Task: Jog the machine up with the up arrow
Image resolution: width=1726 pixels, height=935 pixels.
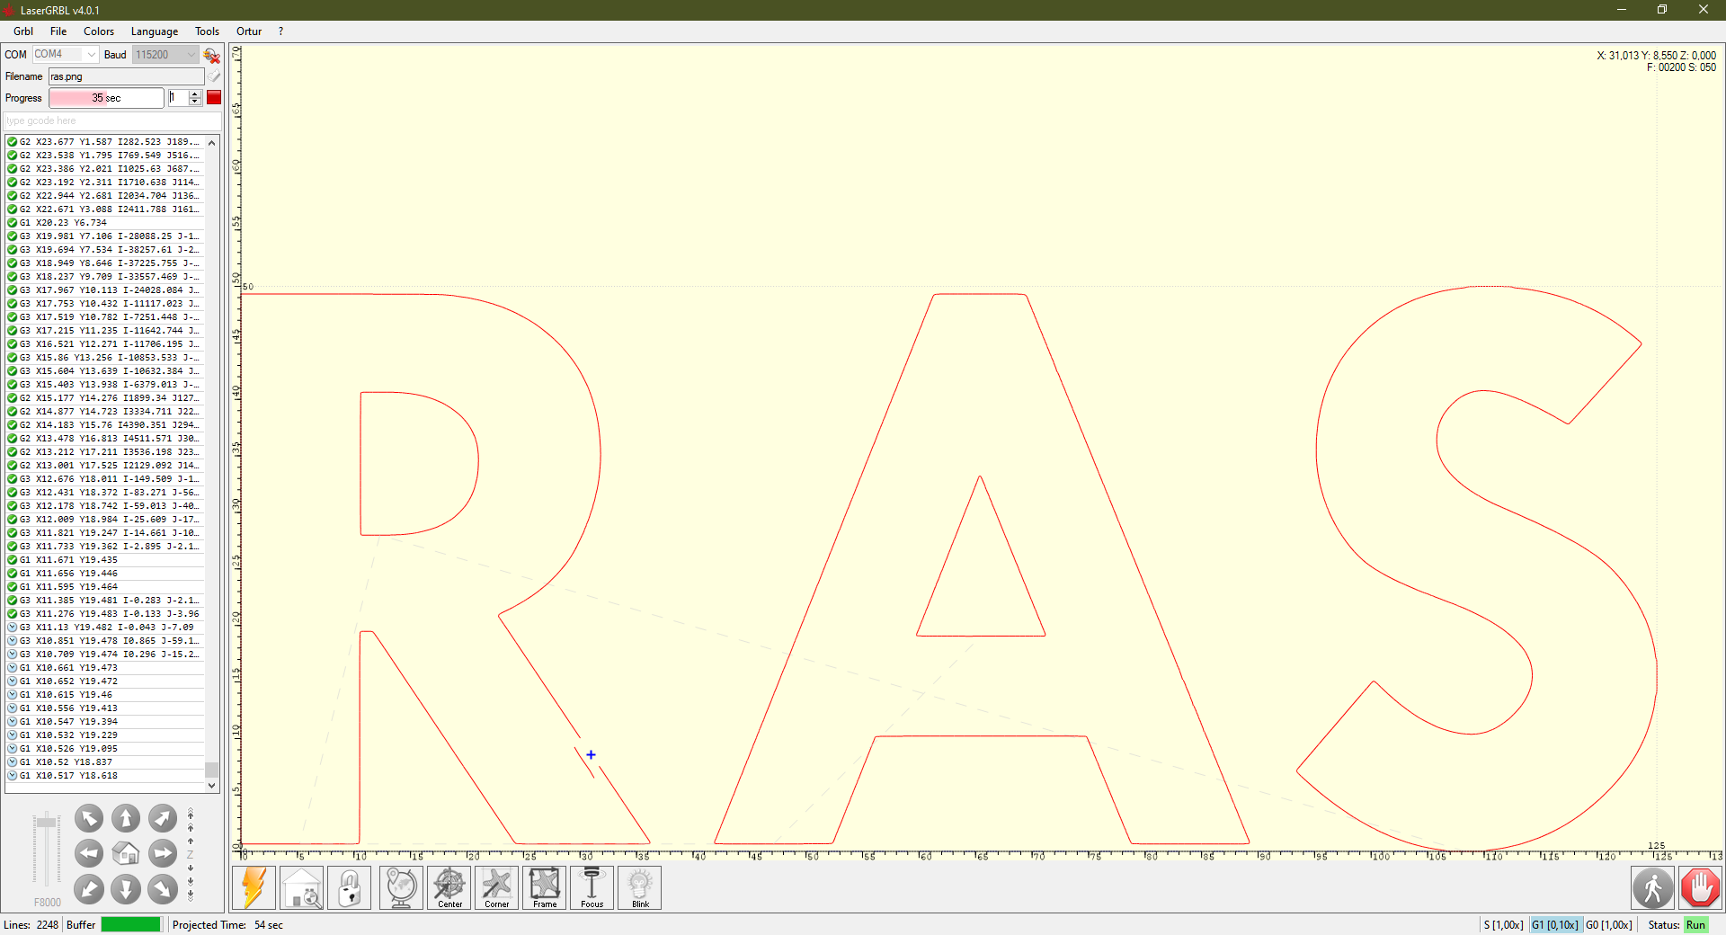Action: click(126, 818)
